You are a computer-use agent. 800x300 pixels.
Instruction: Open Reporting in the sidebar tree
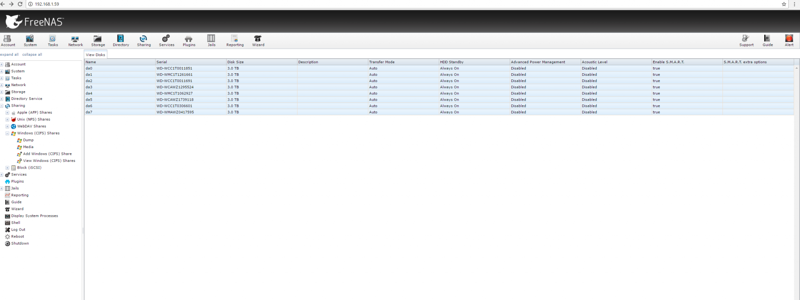point(20,195)
